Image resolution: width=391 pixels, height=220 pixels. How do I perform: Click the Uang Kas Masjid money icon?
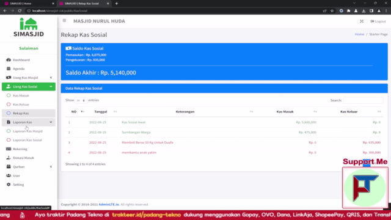9,78
